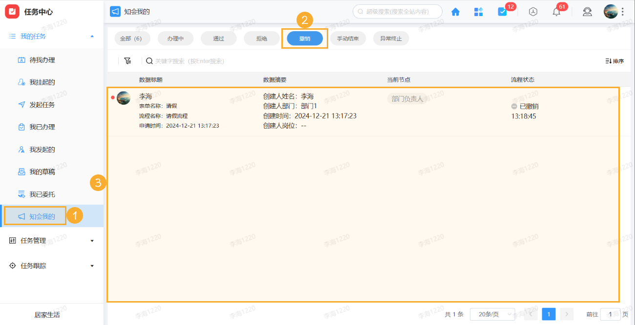Select the 全部 (6) tab

click(132, 38)
